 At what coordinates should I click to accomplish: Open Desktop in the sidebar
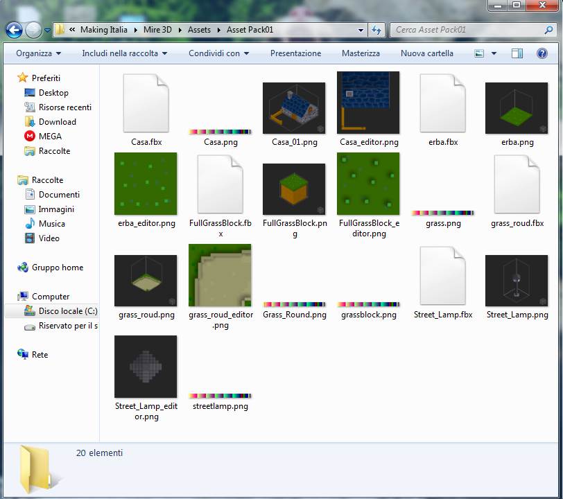[x=53, y=93]
